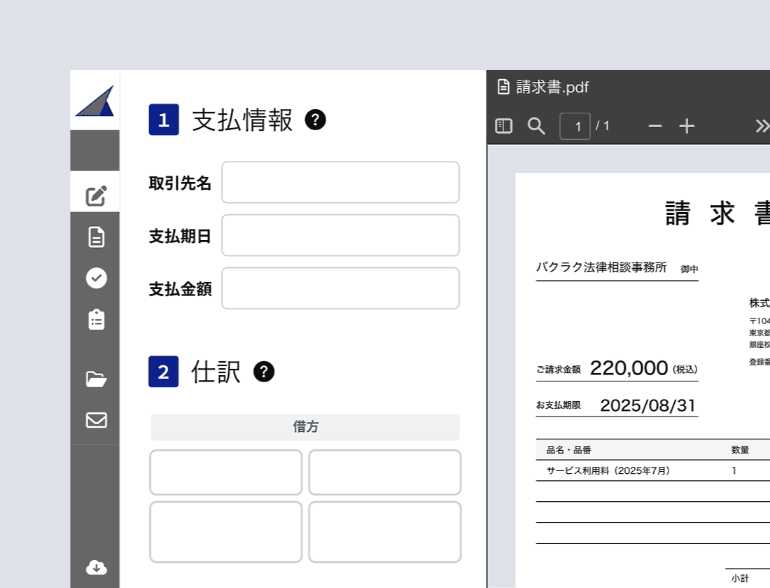Viewport: 770px width, 588px height.
Task: Click the 支払金額 input field
Action: [x=340, y=288]
